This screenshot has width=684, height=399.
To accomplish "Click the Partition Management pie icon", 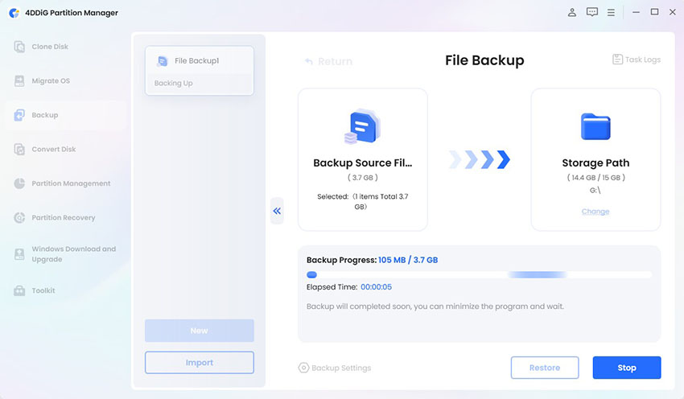I will pyautogui.click(x=19, y=183).
